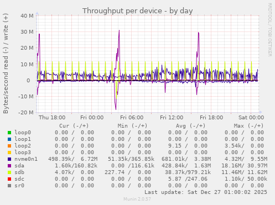Screen dimensions: 275x205
Task: Click the blue loop1 legend swatch
Action: pyautogui.click(x=9, y=139)
